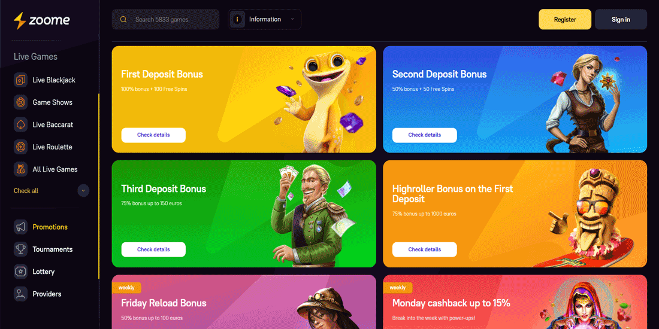Click the Tournaments trophy icon
The image size is (659, 329).
pos(20,249)
